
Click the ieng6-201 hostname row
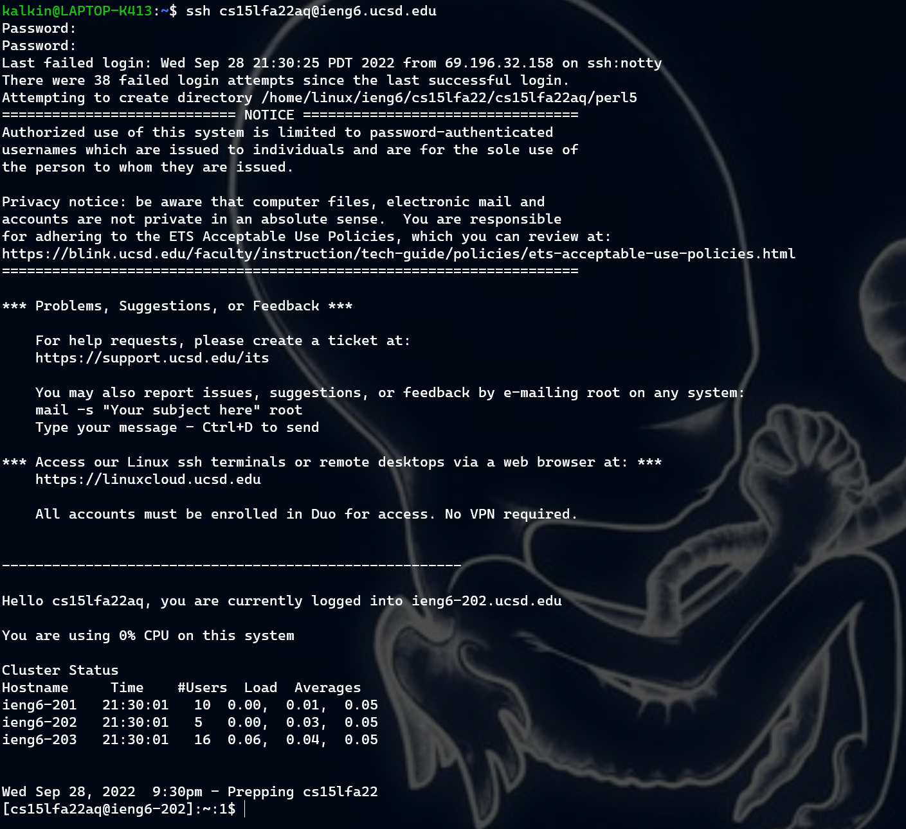pos(39,705)
